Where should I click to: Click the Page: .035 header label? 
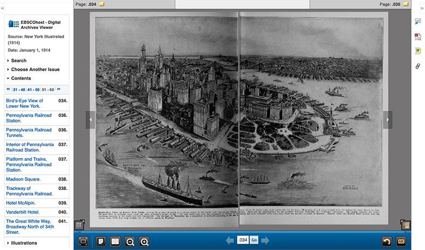(390, 4)
